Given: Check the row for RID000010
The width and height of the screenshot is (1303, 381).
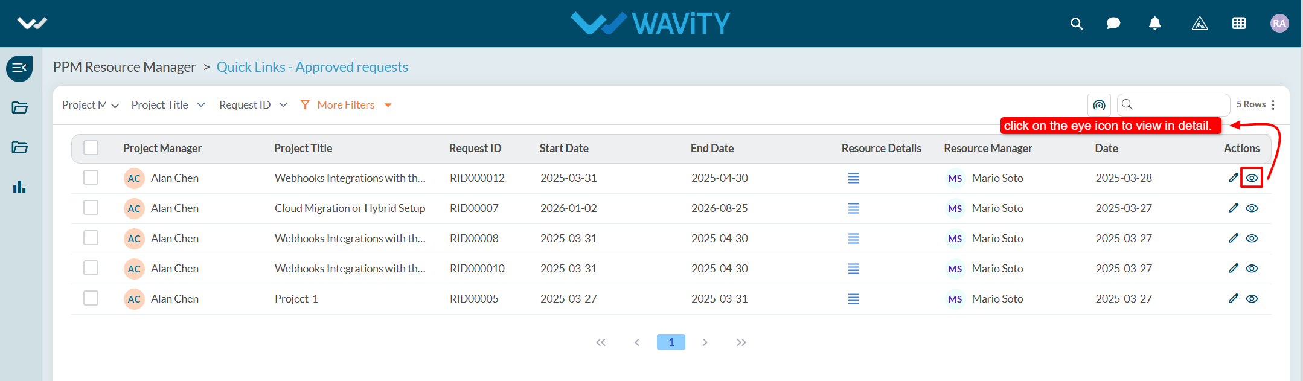Looking at the screenshot, I should [x=91, y=268].
